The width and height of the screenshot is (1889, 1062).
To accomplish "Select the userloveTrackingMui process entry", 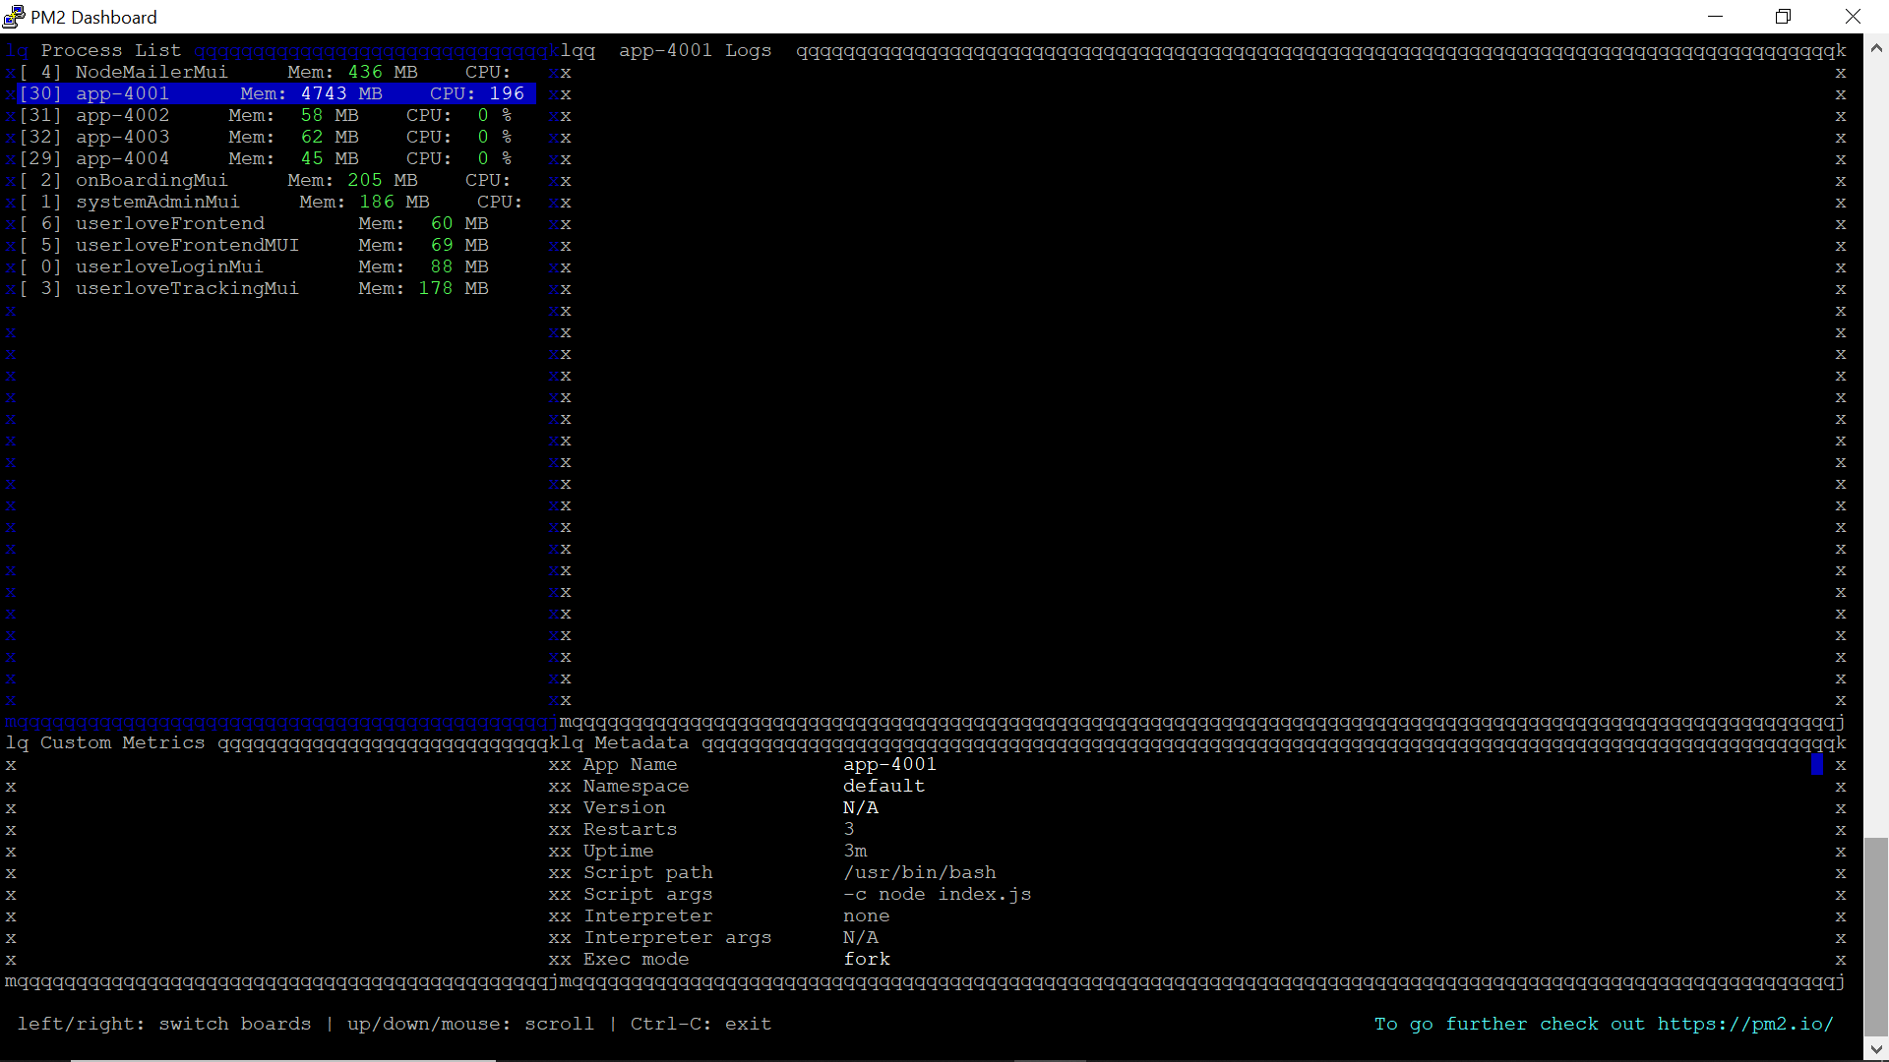I will click(188, 288).
